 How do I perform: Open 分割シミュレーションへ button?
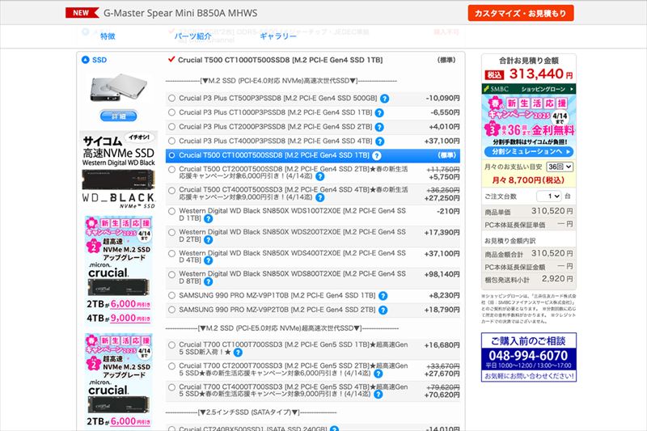click(x=529, y=152)
